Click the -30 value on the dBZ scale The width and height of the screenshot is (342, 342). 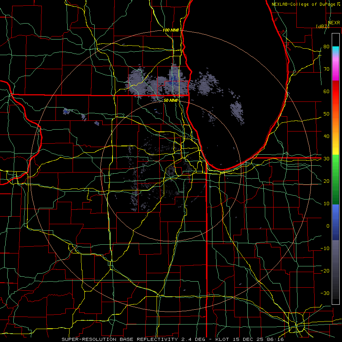325,293
